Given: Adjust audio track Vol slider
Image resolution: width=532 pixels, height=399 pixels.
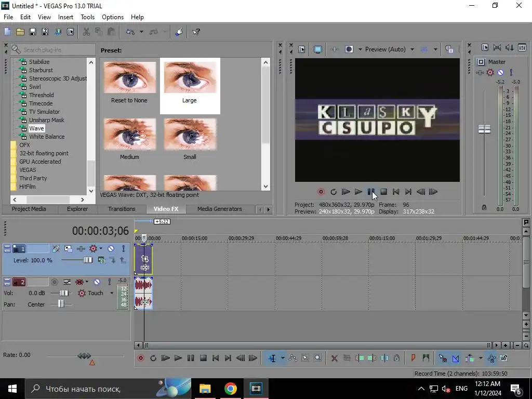Looking at the screenshot, I should coord(63,293).
